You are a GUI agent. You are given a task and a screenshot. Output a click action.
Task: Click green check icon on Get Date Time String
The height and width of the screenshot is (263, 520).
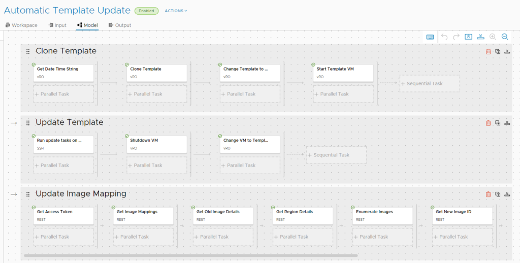tap(34, 64)
